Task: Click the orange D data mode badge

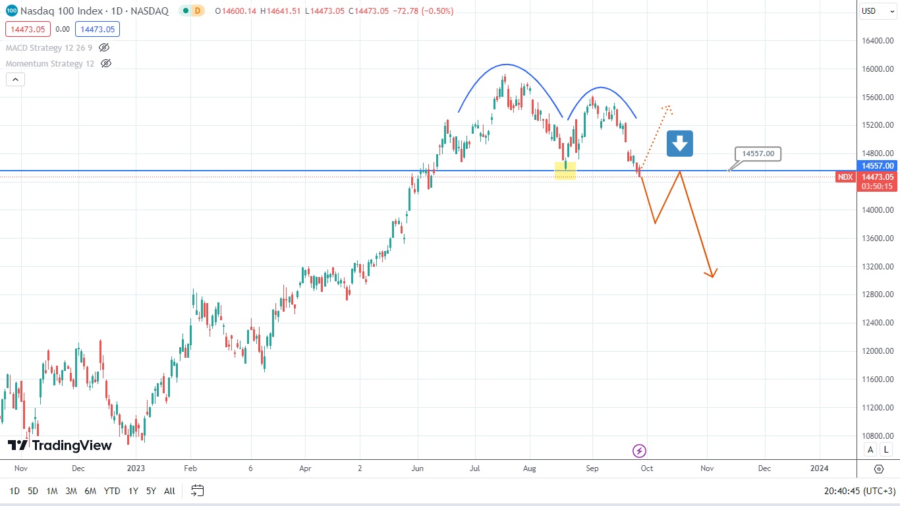Action: 197,11
